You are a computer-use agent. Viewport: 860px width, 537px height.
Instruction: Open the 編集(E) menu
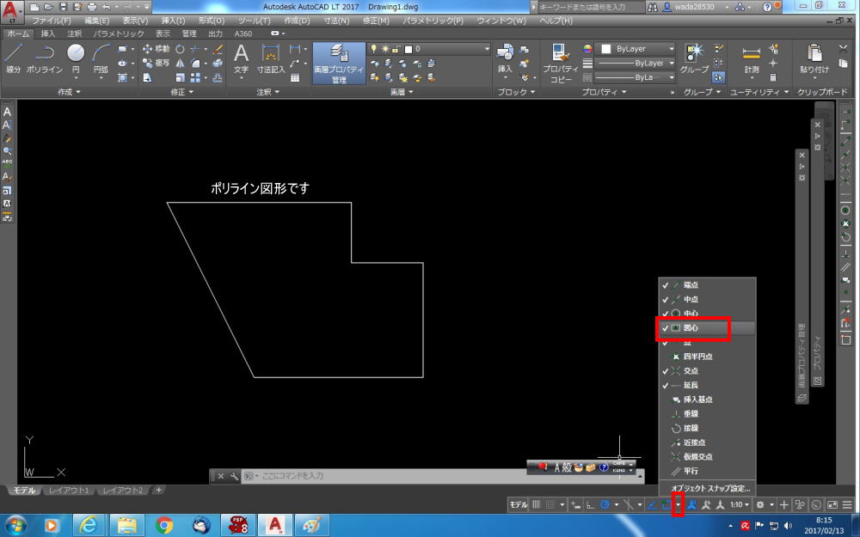pos(96,21)
